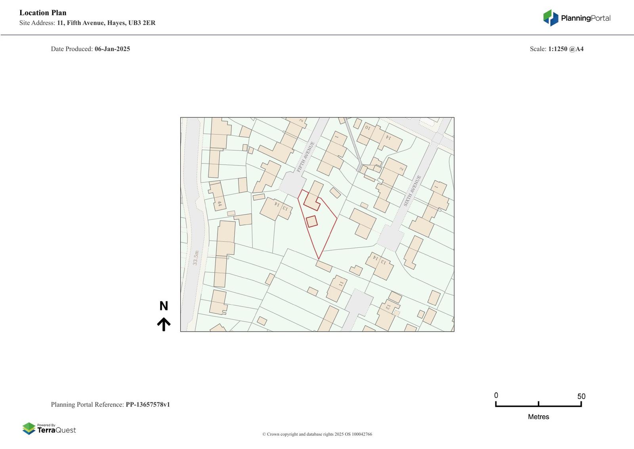Click the building numbered 11 on the map
Image resolution: width=634 pixels, height=449 pixels.
(337, 288)
